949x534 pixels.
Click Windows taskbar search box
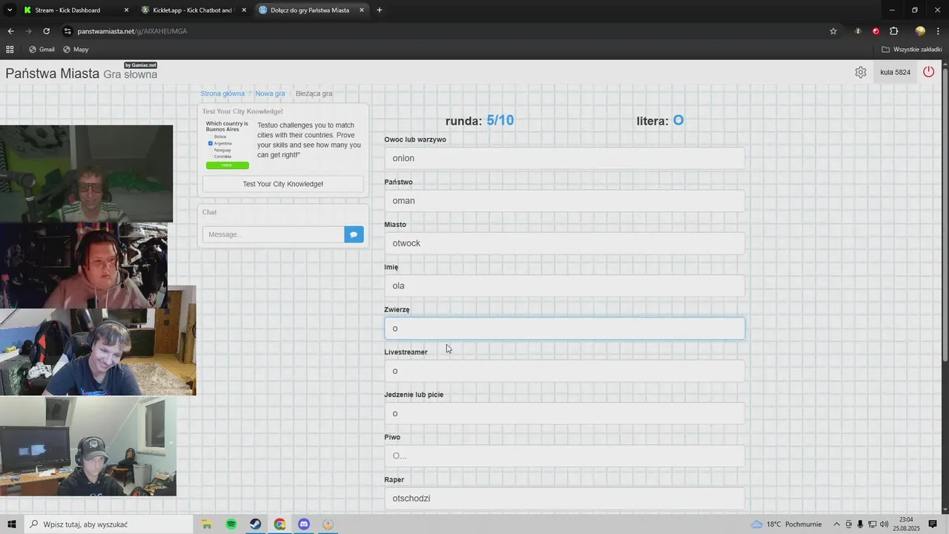[110, 524]
